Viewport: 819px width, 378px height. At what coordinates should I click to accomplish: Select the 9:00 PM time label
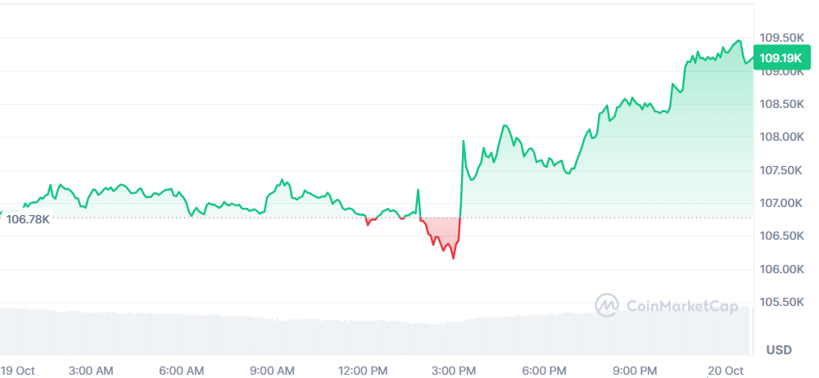[635, 371]
